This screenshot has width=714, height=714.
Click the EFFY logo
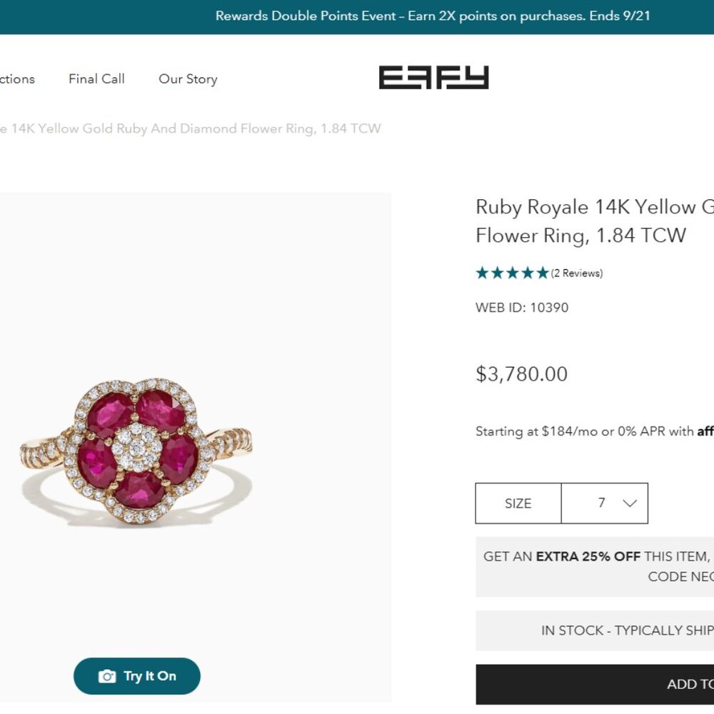coord(433,79)
